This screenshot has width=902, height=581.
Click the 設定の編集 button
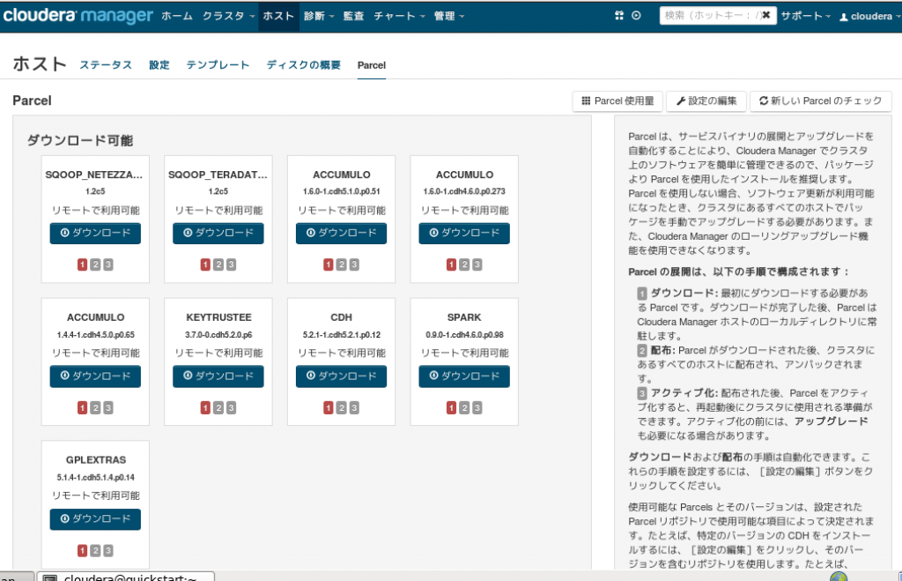706,101
